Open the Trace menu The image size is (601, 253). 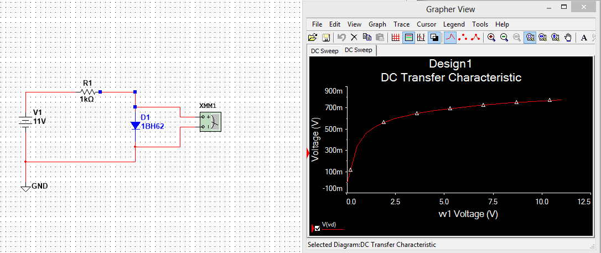pos(401,24)
